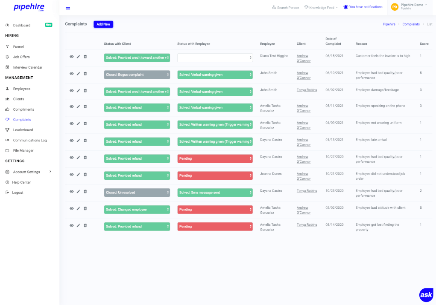Select Dashboard from the sidebar
The height and width of the screenshot is (305, 436).
pyautogui.click(x=22, y=25)
